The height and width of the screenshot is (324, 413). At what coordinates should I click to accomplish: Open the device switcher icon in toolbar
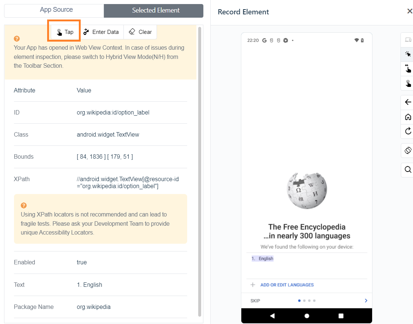tap(408, 40)
